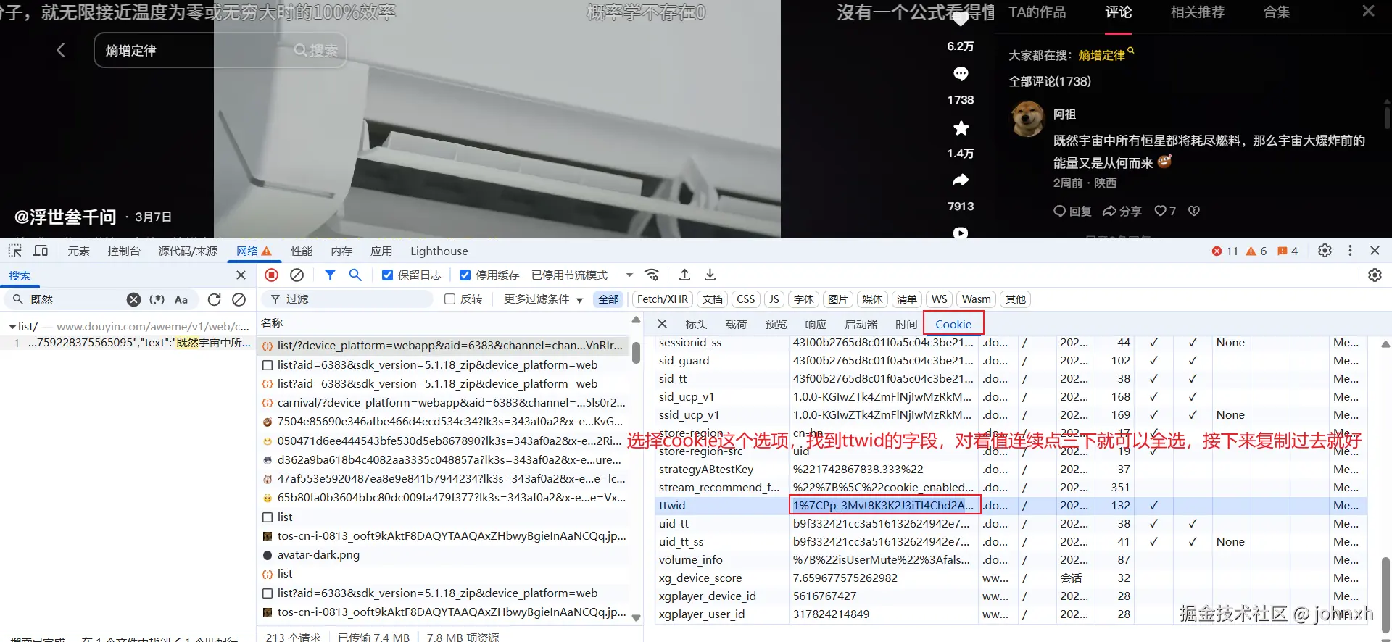Toggle 保留日志 checkbox
This screenshot has width=1392, height=642.
387,275
